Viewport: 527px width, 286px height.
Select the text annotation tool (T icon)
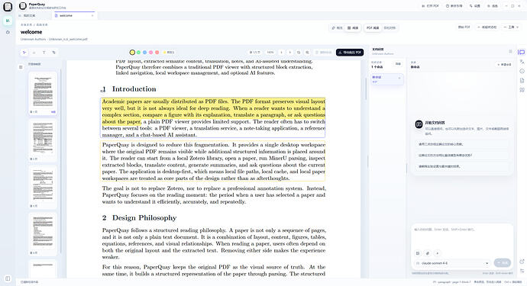click(x=44, y=53)
